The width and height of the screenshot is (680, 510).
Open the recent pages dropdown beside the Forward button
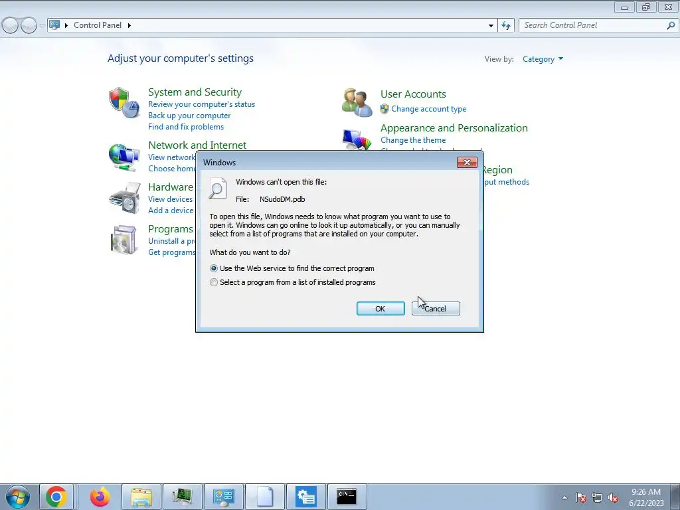pyautogui.click(x=42, y=25)
